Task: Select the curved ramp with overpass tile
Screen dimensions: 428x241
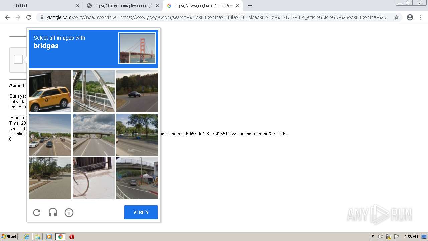Action: click(137, 178)
